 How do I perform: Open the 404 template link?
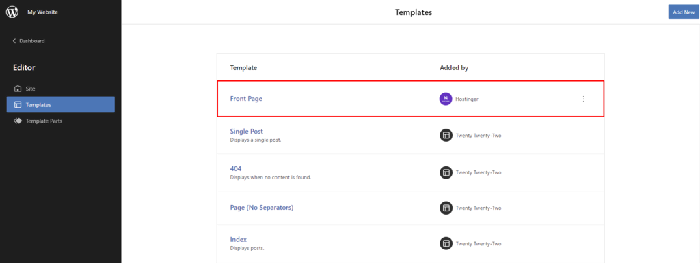pyautogui.click(x=236, y=169)
